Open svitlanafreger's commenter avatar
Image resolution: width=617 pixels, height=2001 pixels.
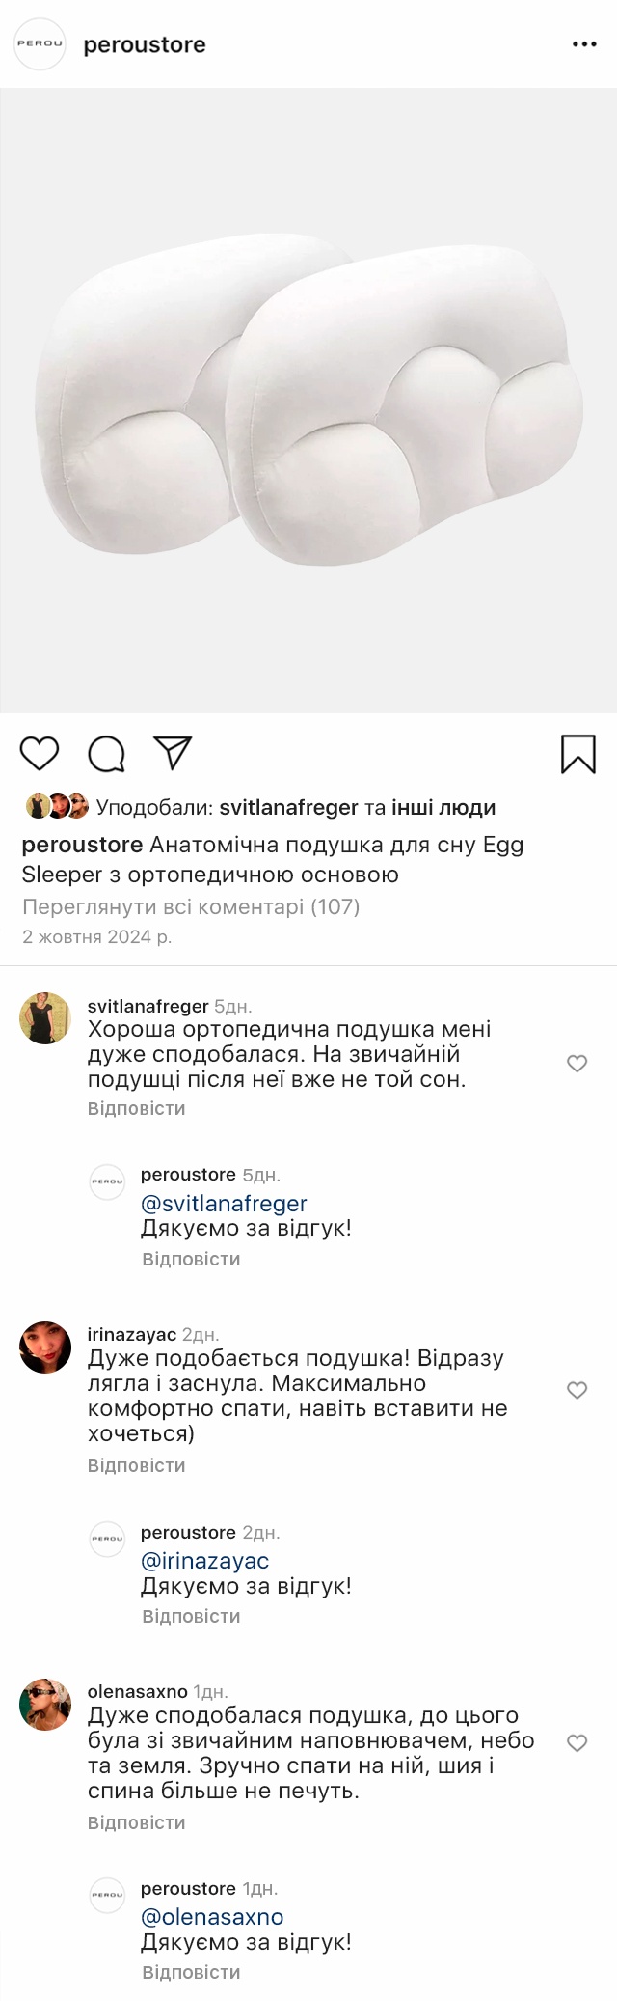pos(45,1018)
